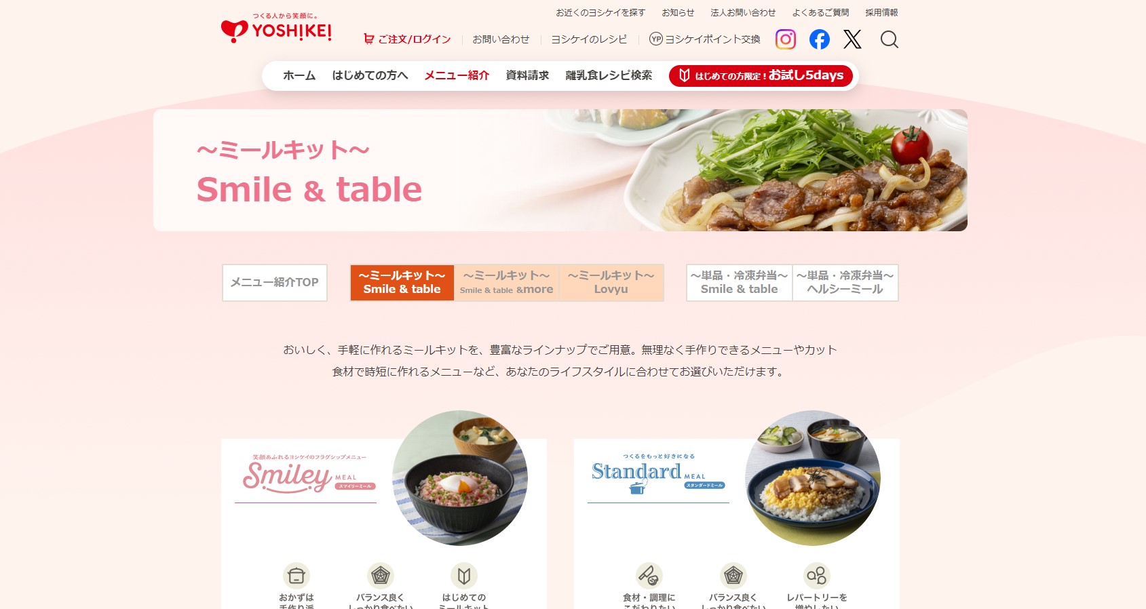Open ヨシケイポイント交換 link

click(x=705, y=39)
